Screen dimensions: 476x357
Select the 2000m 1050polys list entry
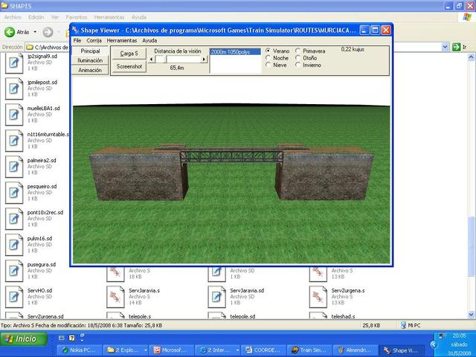pos(234,52)
